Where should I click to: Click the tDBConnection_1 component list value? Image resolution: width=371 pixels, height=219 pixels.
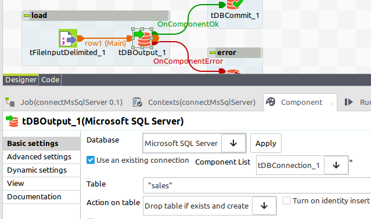point(289,166)
